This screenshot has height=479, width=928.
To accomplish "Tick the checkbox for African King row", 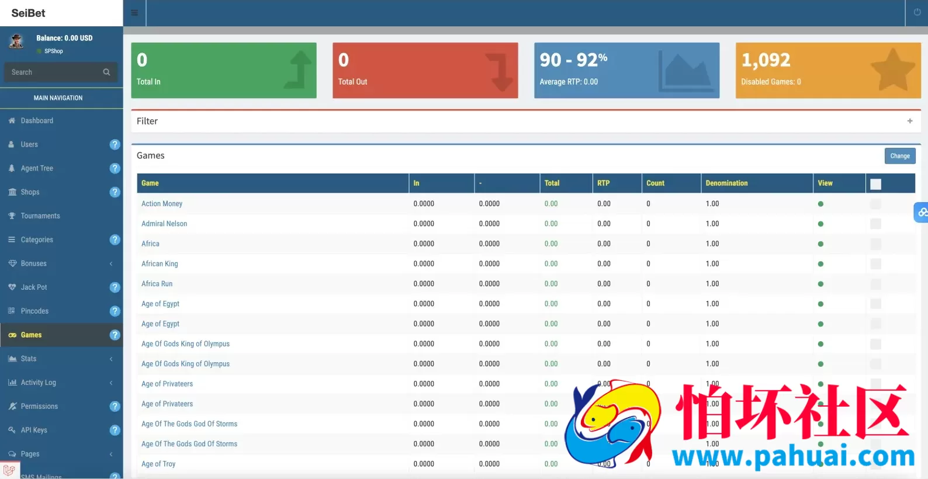I will tap(875, 264).
